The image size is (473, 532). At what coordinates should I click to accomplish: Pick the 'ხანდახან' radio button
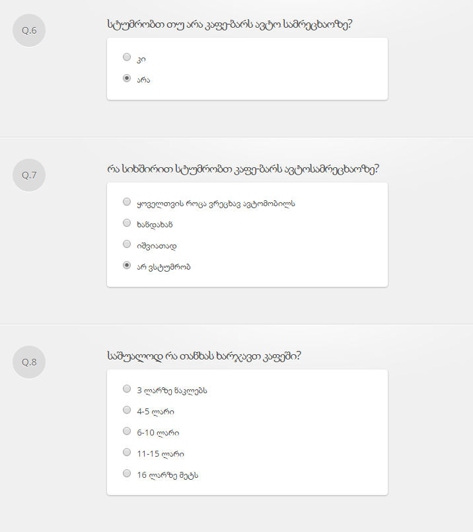(x=127, y=223)
